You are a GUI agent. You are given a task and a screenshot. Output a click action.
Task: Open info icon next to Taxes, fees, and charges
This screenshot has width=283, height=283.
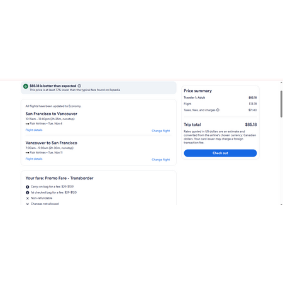pyautogui.click(x=218, y=110)
